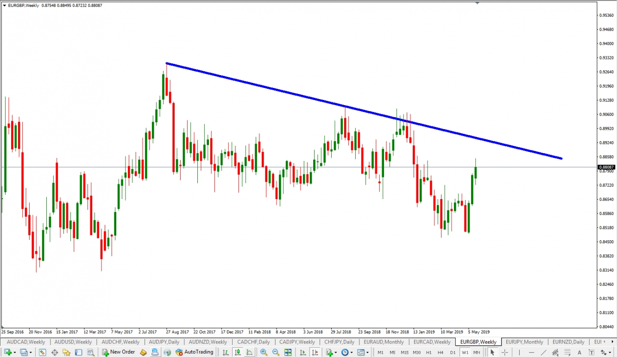Switch to the AUDUSD,Weekly tab

tap(74, 342)
